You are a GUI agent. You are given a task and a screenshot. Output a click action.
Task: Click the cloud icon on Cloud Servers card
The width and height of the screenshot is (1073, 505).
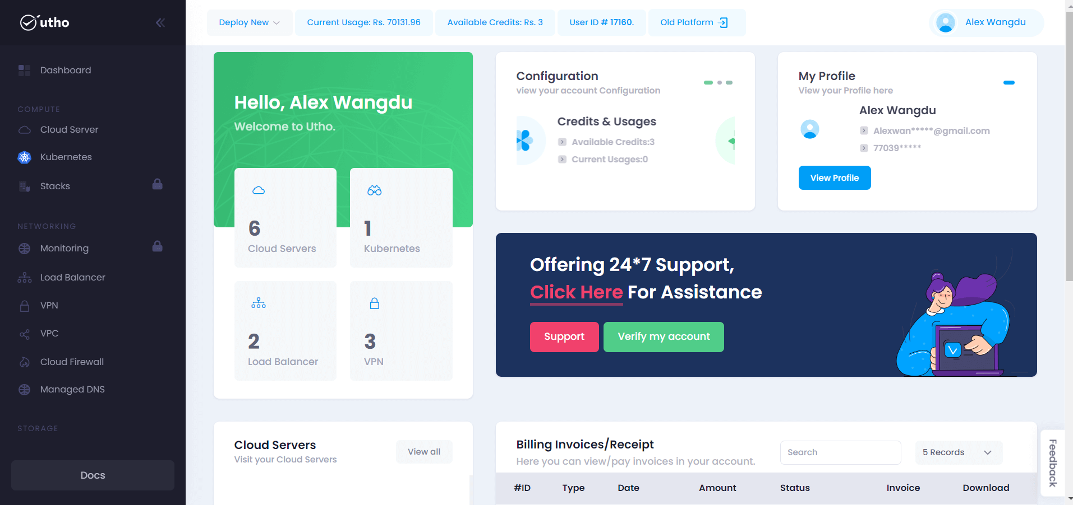pyautogui.click(x=259, y=190)
